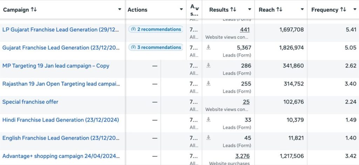Click the sort arrows beside Reach header
This screenshot has width=359, height=165.
(x=279, y=9)
